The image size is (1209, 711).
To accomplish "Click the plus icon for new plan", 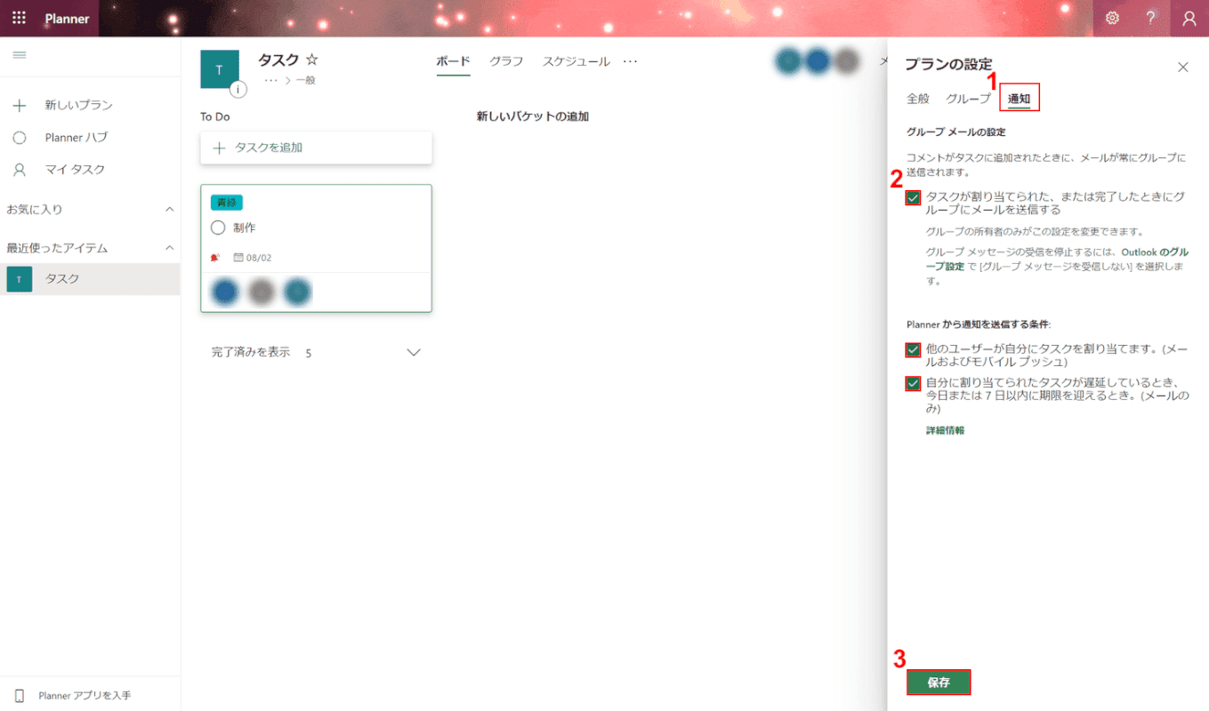I will pos(20,105).
